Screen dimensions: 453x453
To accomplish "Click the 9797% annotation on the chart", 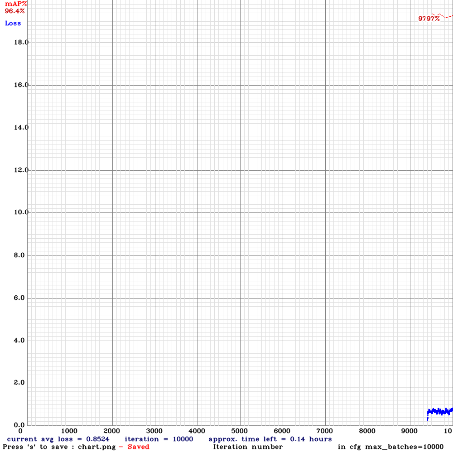I will 428,19.
